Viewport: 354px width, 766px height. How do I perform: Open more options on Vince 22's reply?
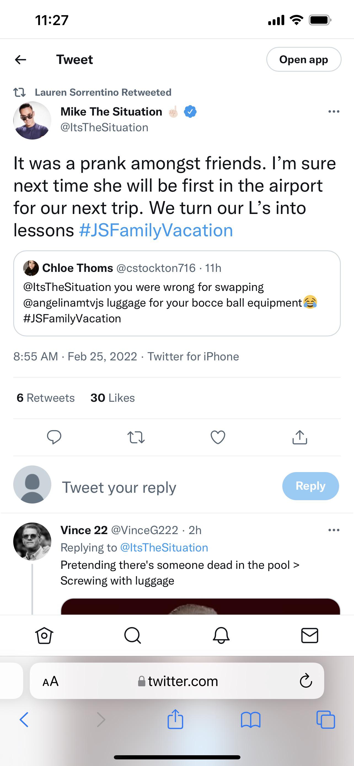pyautogui.click(x=334, y=530)
